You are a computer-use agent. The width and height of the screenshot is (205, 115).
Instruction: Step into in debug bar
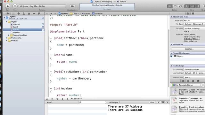pos(62,99)
